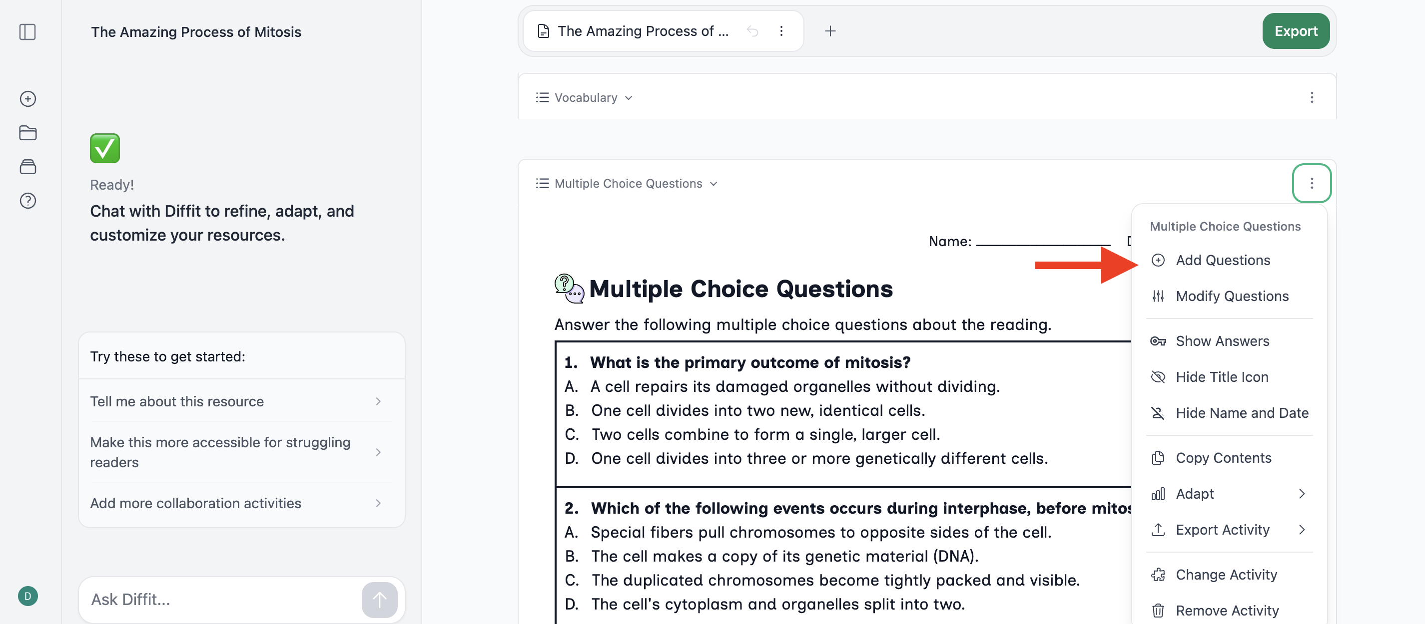Toggle the sidebar panel icon
The image size is (1425, 624).
(x=27, y=31)
